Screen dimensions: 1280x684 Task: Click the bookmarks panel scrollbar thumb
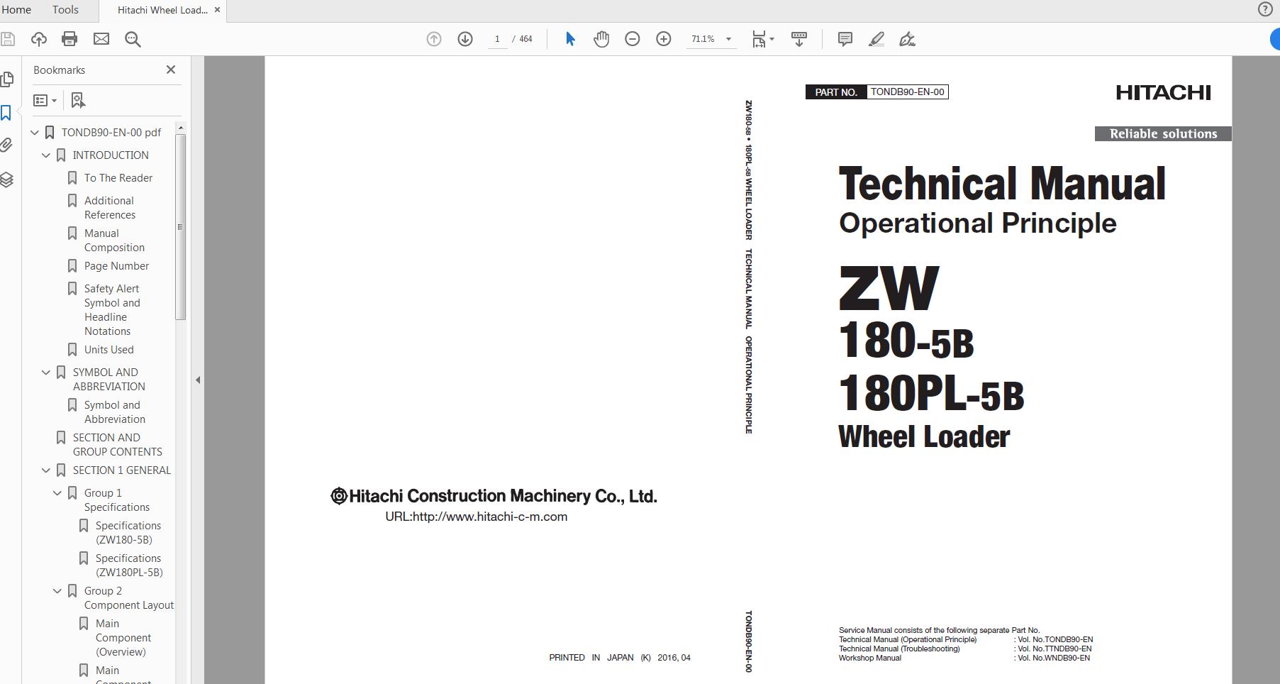(x=180, y=226)
